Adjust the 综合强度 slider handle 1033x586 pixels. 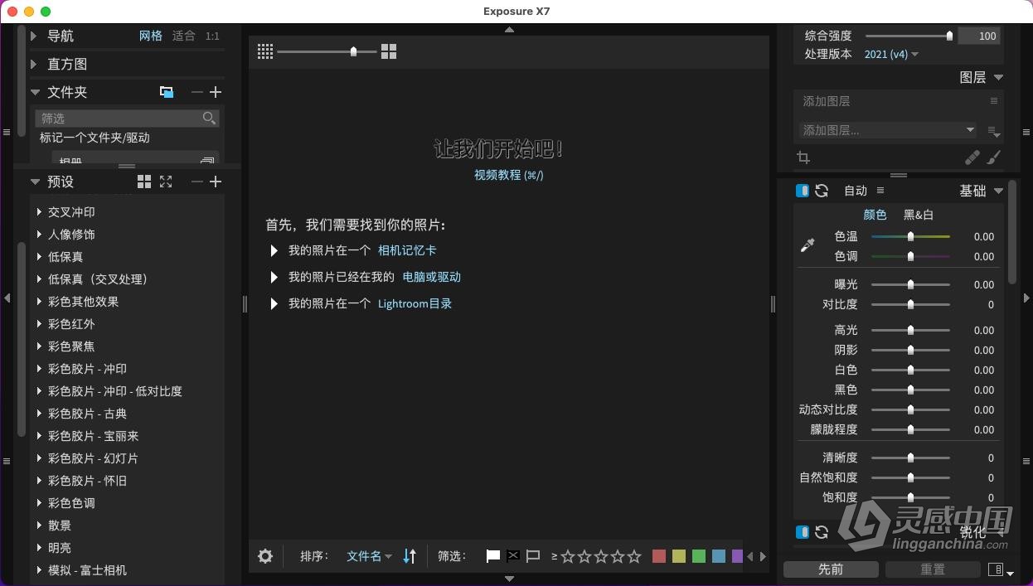[949, 36]
